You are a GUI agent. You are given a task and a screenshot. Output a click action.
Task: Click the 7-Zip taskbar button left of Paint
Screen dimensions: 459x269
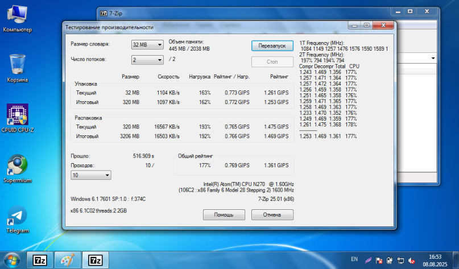(x=40, y=260)
